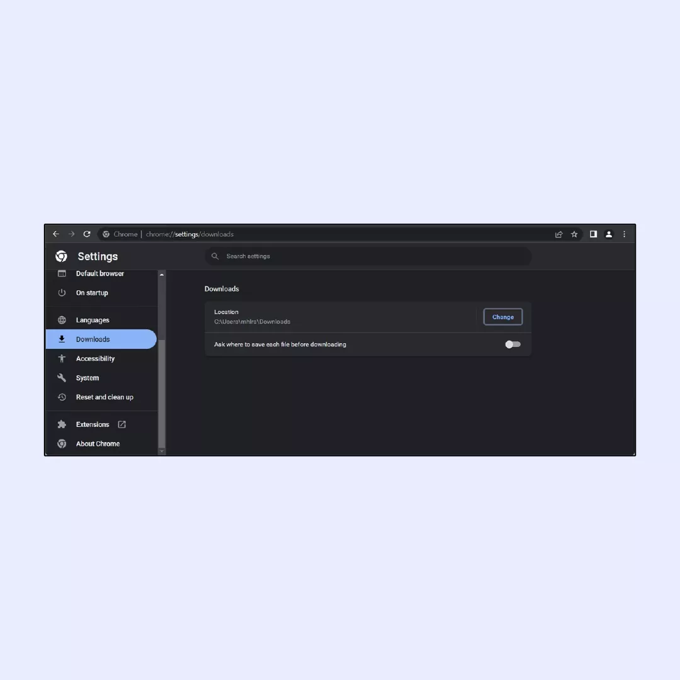680x680 pixels.
Task: Click the Downloads section heading
Action: pos(222,289)
